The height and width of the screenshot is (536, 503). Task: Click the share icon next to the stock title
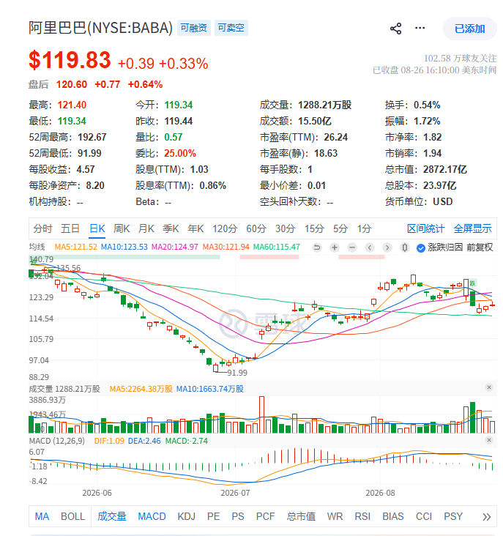(395, 29)
